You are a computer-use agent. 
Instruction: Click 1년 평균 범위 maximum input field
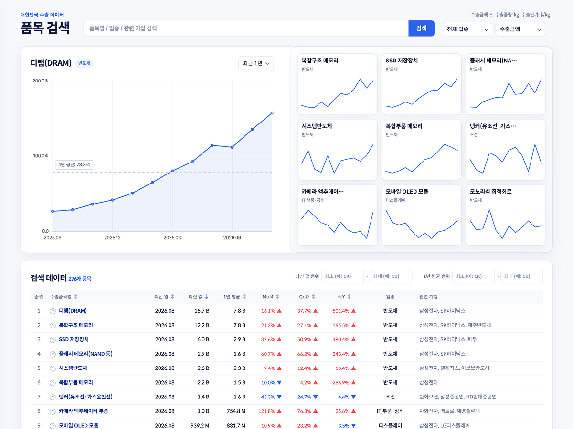(521, 276)
